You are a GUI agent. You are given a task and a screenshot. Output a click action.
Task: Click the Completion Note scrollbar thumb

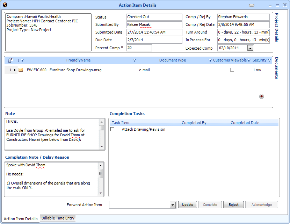point(101,173)
